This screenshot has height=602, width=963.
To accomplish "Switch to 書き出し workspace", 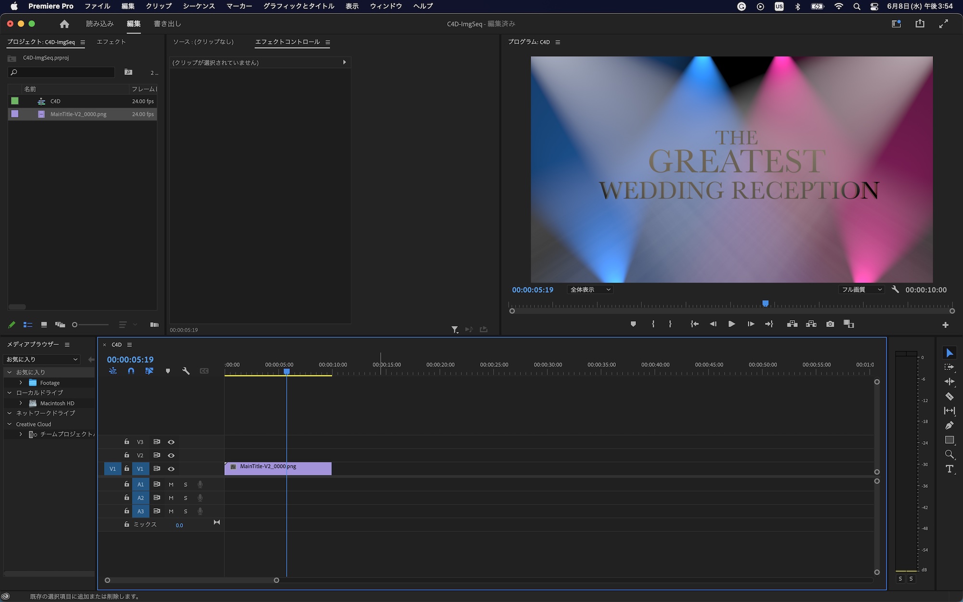I will 167,24.
